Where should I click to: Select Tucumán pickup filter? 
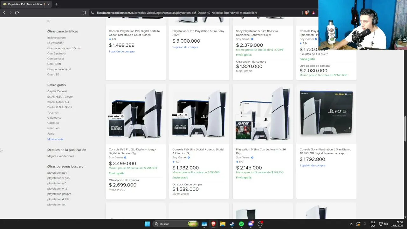pyautogui.click(x=53, y=112)
